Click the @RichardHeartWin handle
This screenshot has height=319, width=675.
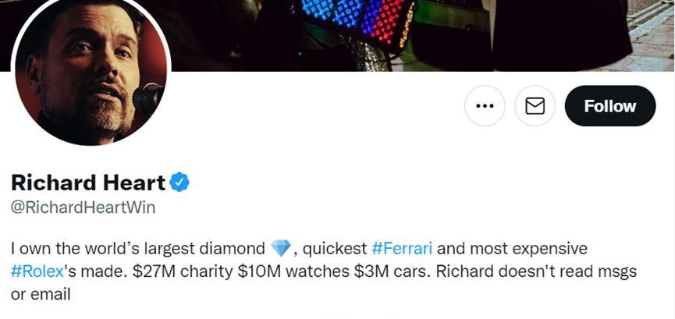pyautogui.click(x=83, y=208)
